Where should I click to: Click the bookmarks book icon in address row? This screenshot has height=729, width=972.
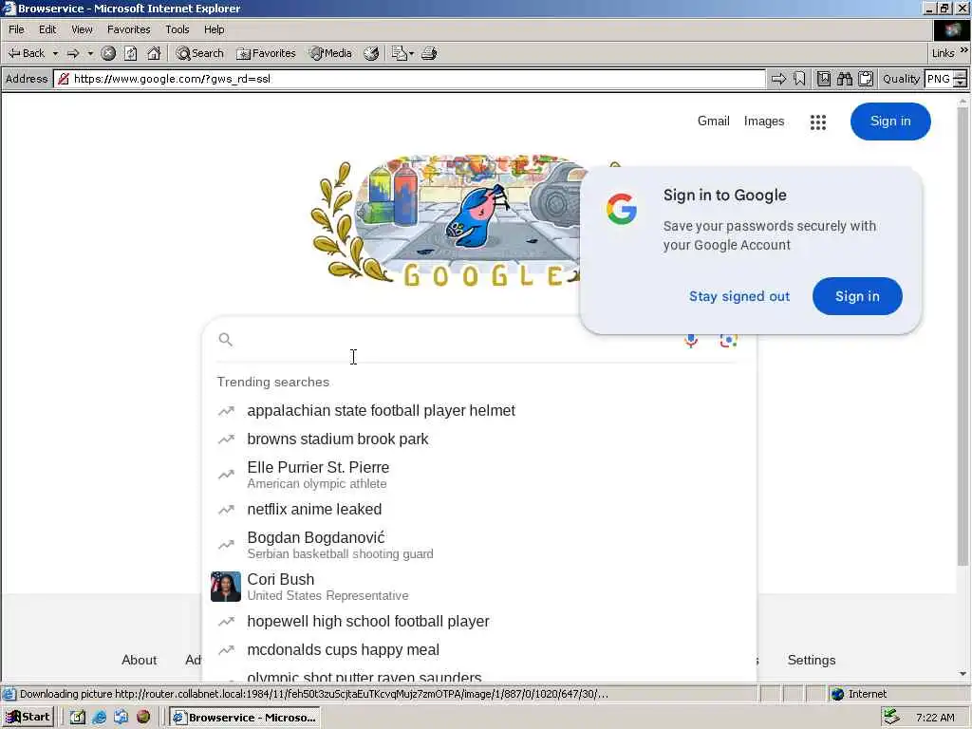point(824,79)
